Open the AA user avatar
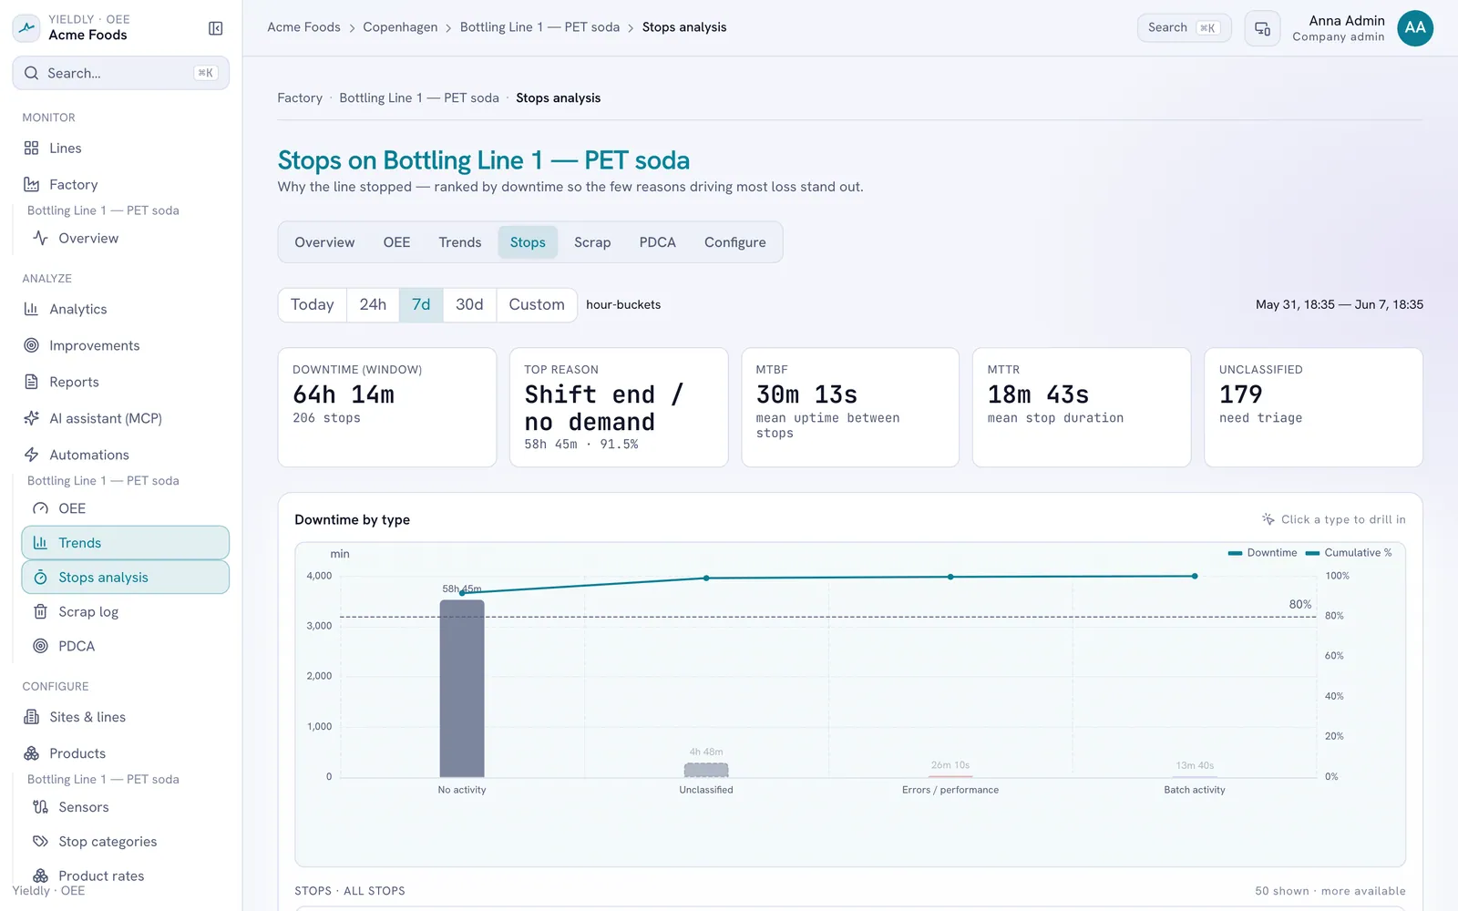 pos(1415,28)
